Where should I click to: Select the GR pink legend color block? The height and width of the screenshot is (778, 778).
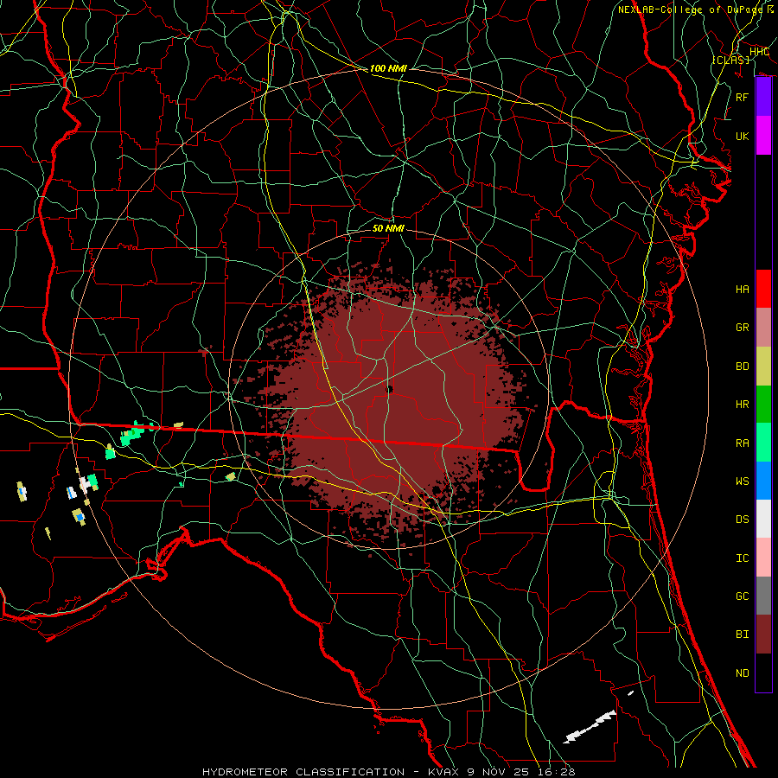(x=763, y=328)
